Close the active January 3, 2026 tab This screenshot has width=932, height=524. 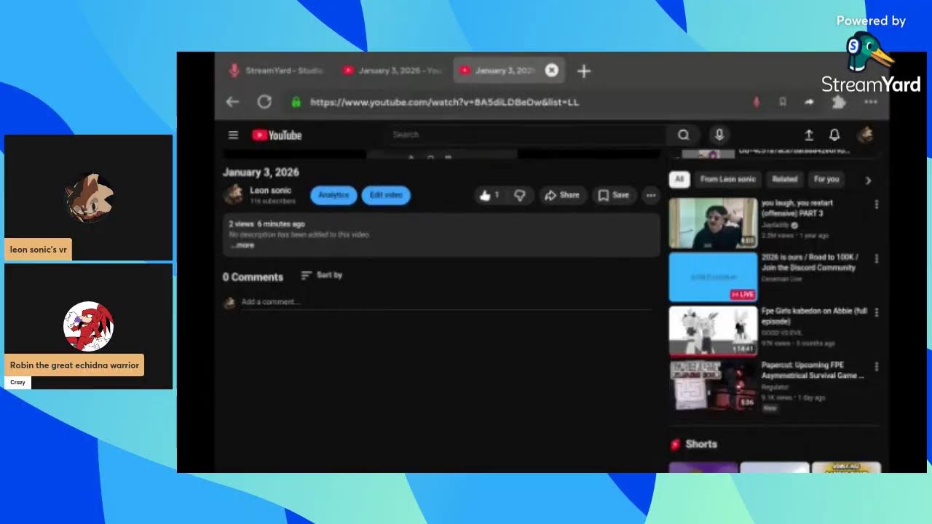pyautogui.click(x=552, y=70)
